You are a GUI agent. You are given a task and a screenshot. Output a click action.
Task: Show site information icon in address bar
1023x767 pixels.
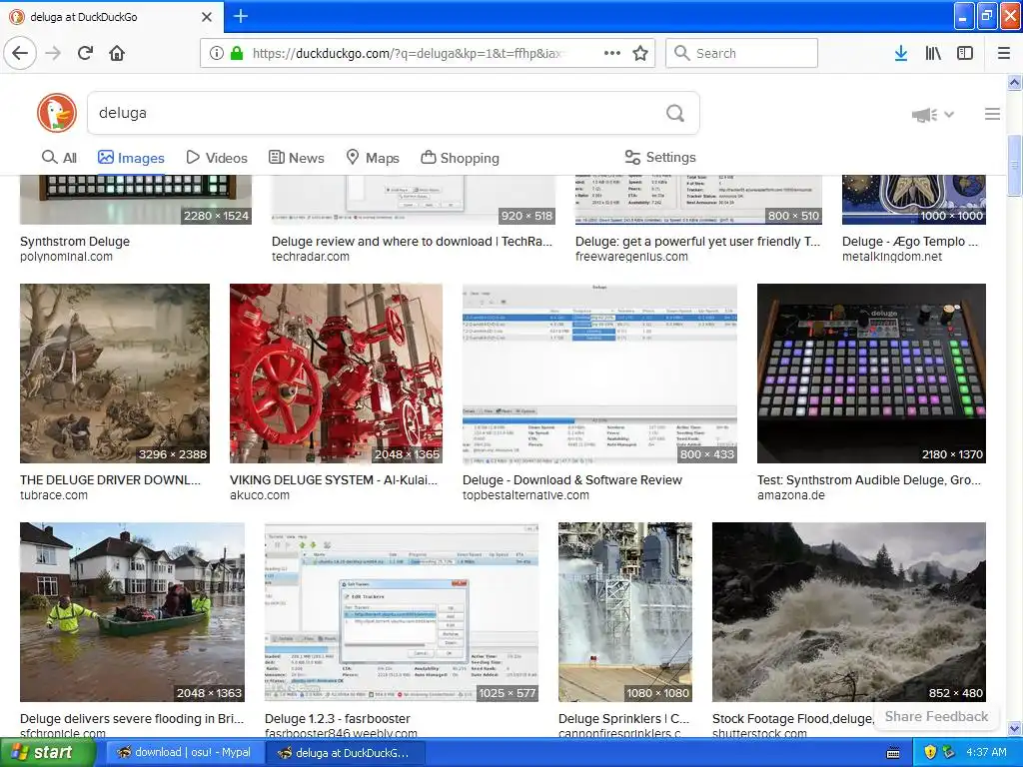tap(217, 53)
